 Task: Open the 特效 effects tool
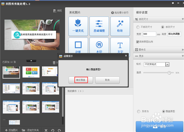[120, 26]
